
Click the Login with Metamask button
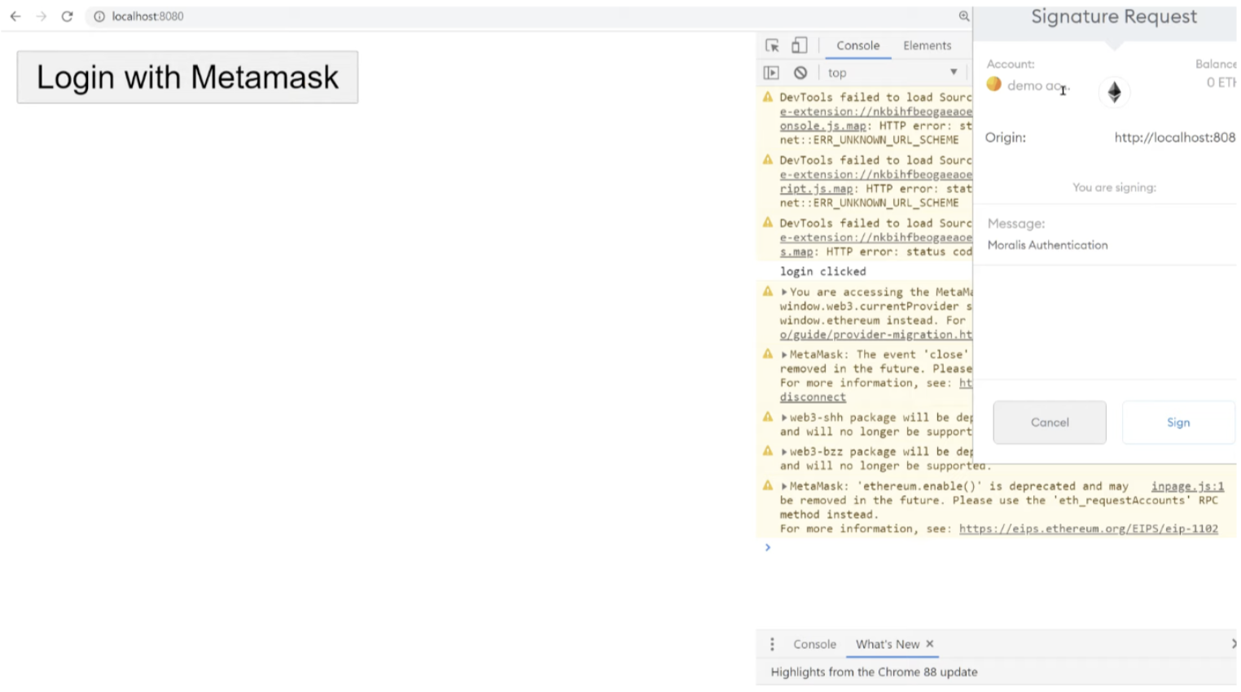click(187, 77)
